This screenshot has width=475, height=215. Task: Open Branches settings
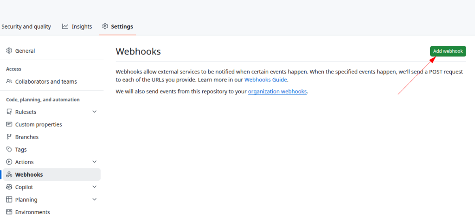pyautogui.click(x=51, y=137)
